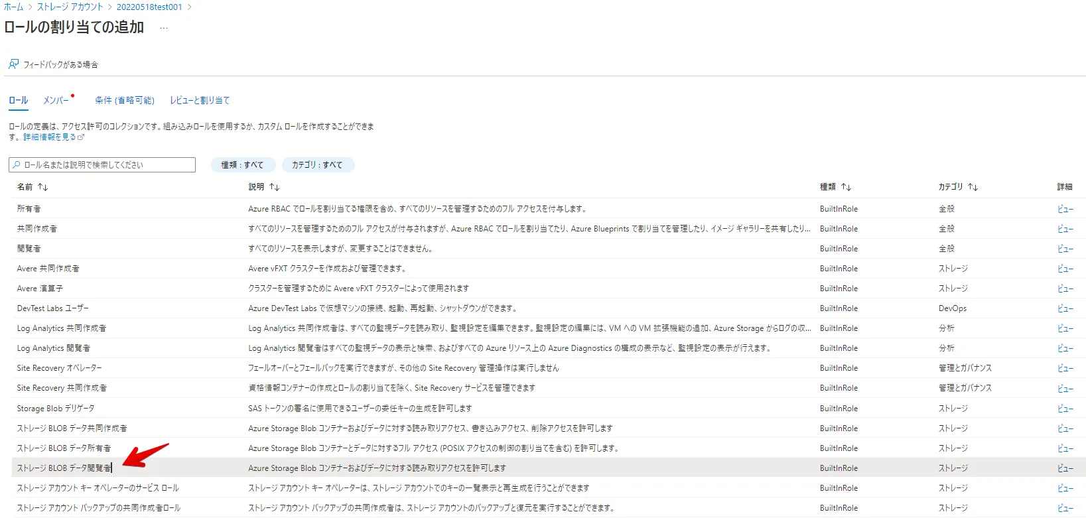The image size is (1086, 518).
Task: Select Log Analytics 共同作成者 role
Action: [549, 328]
